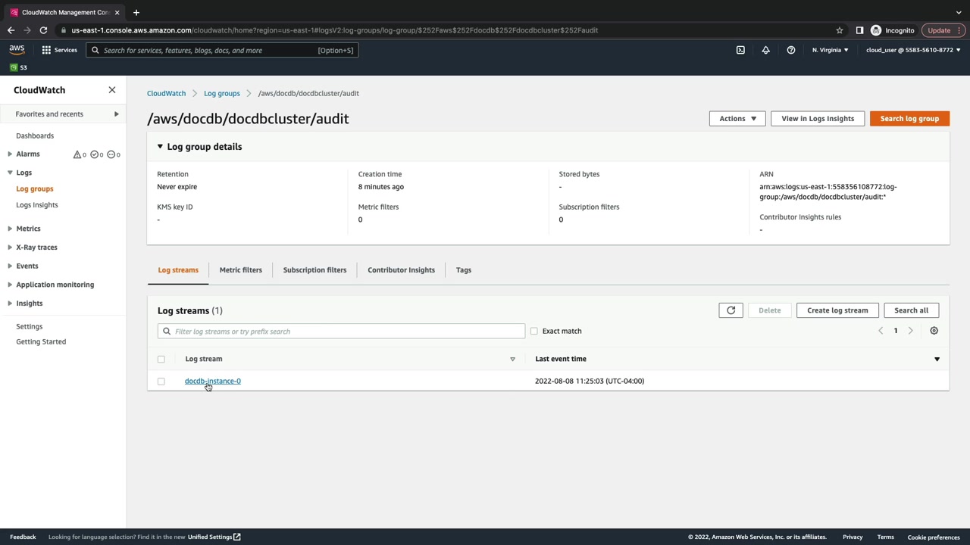
Task: Open the docdb-instance-0 log stream
Action: point(212,381)
